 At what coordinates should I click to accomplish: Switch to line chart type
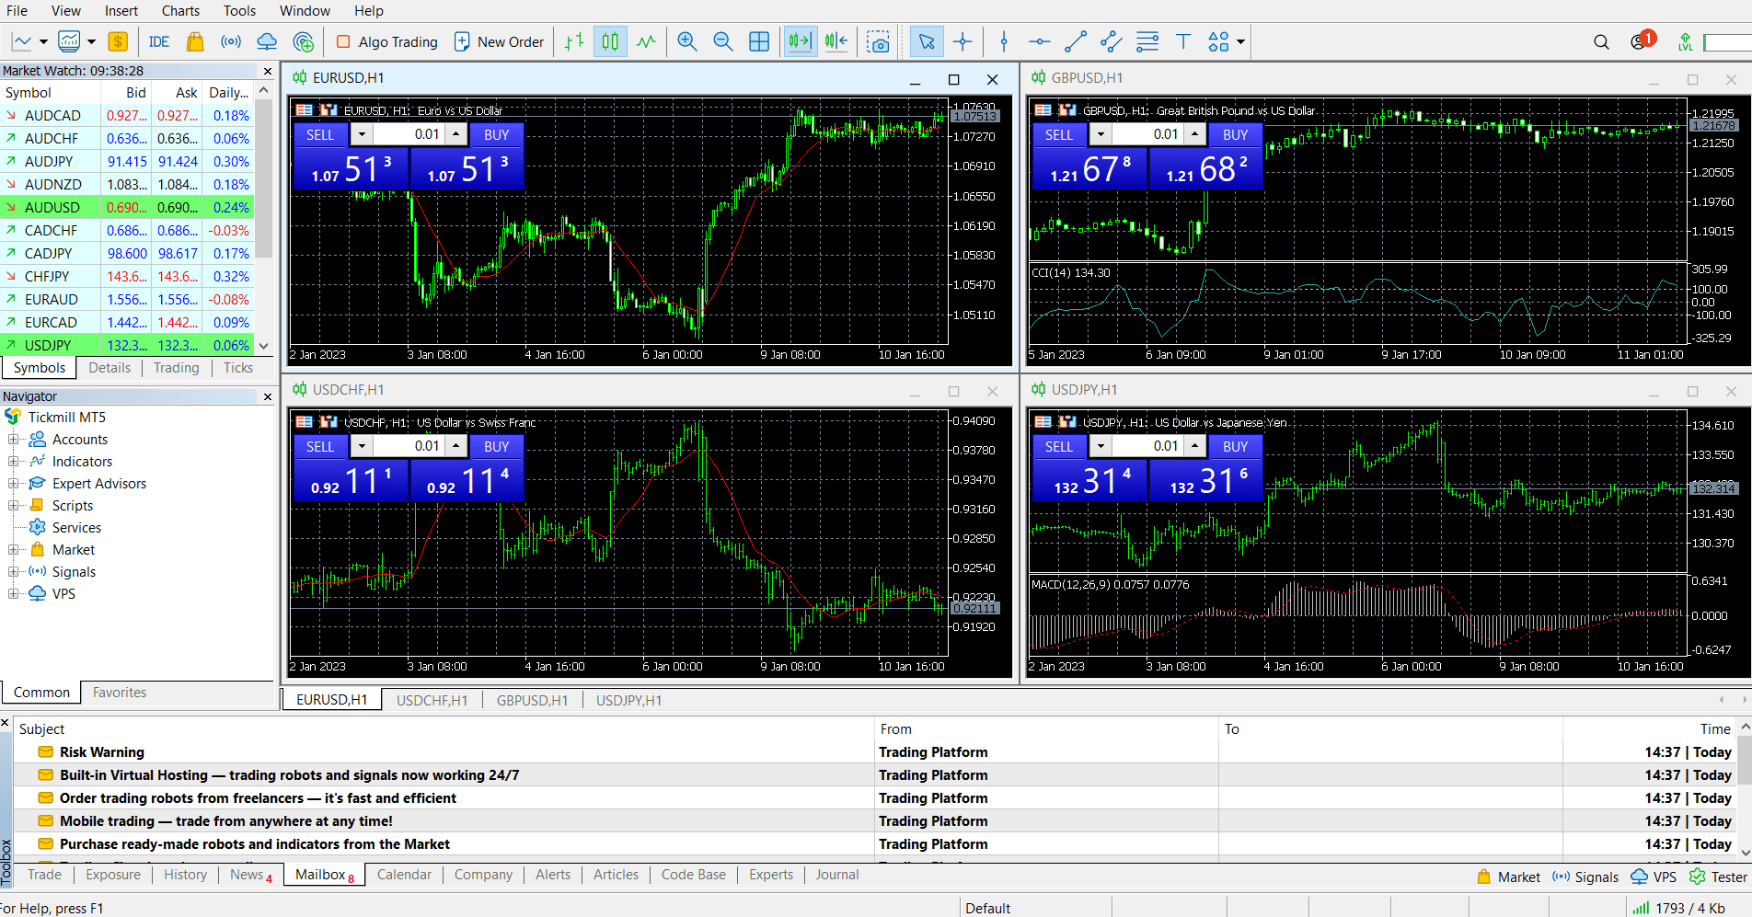(647, 42)
